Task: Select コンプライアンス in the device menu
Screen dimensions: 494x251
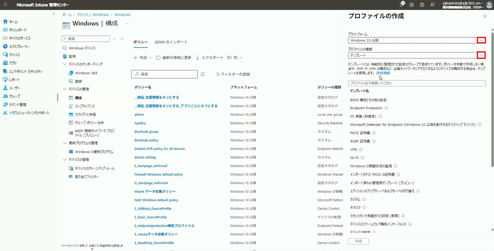Action: (x=85, y=106)
